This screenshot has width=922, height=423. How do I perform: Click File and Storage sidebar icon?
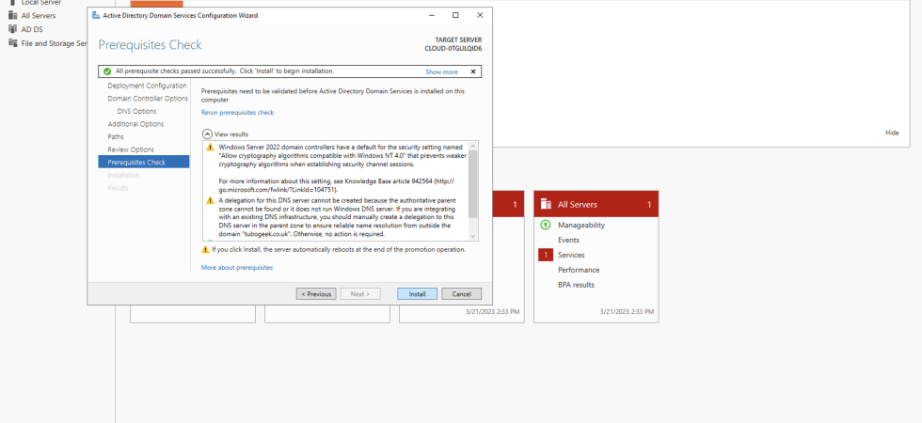[12, 43]
